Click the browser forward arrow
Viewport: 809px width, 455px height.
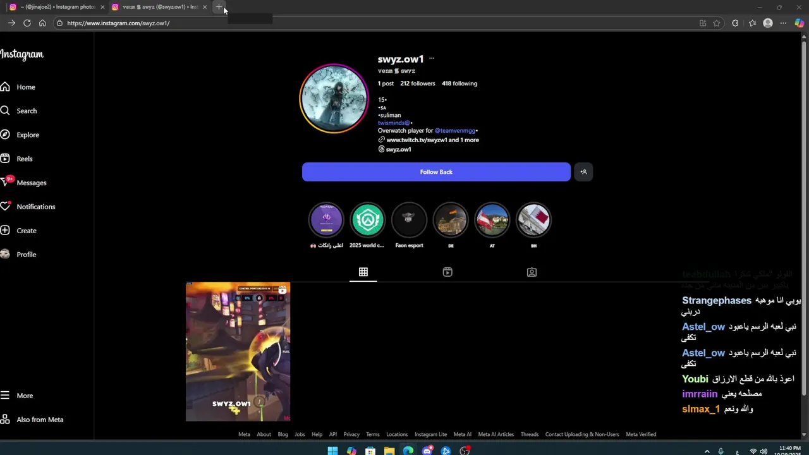click(x=11, y=23)
